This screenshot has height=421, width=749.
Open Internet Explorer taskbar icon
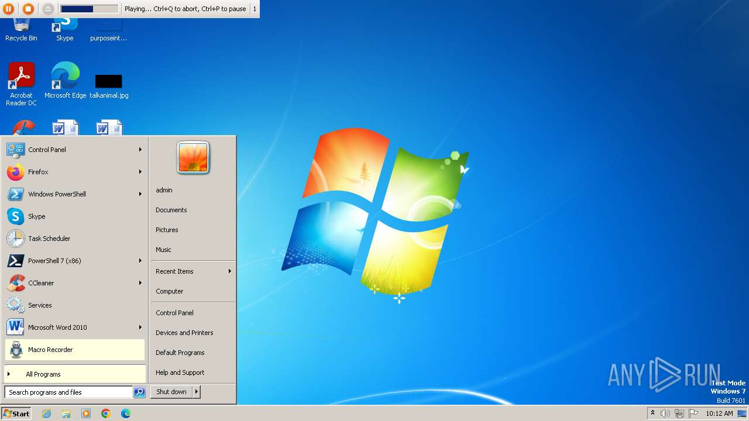[x=46, y=413]
